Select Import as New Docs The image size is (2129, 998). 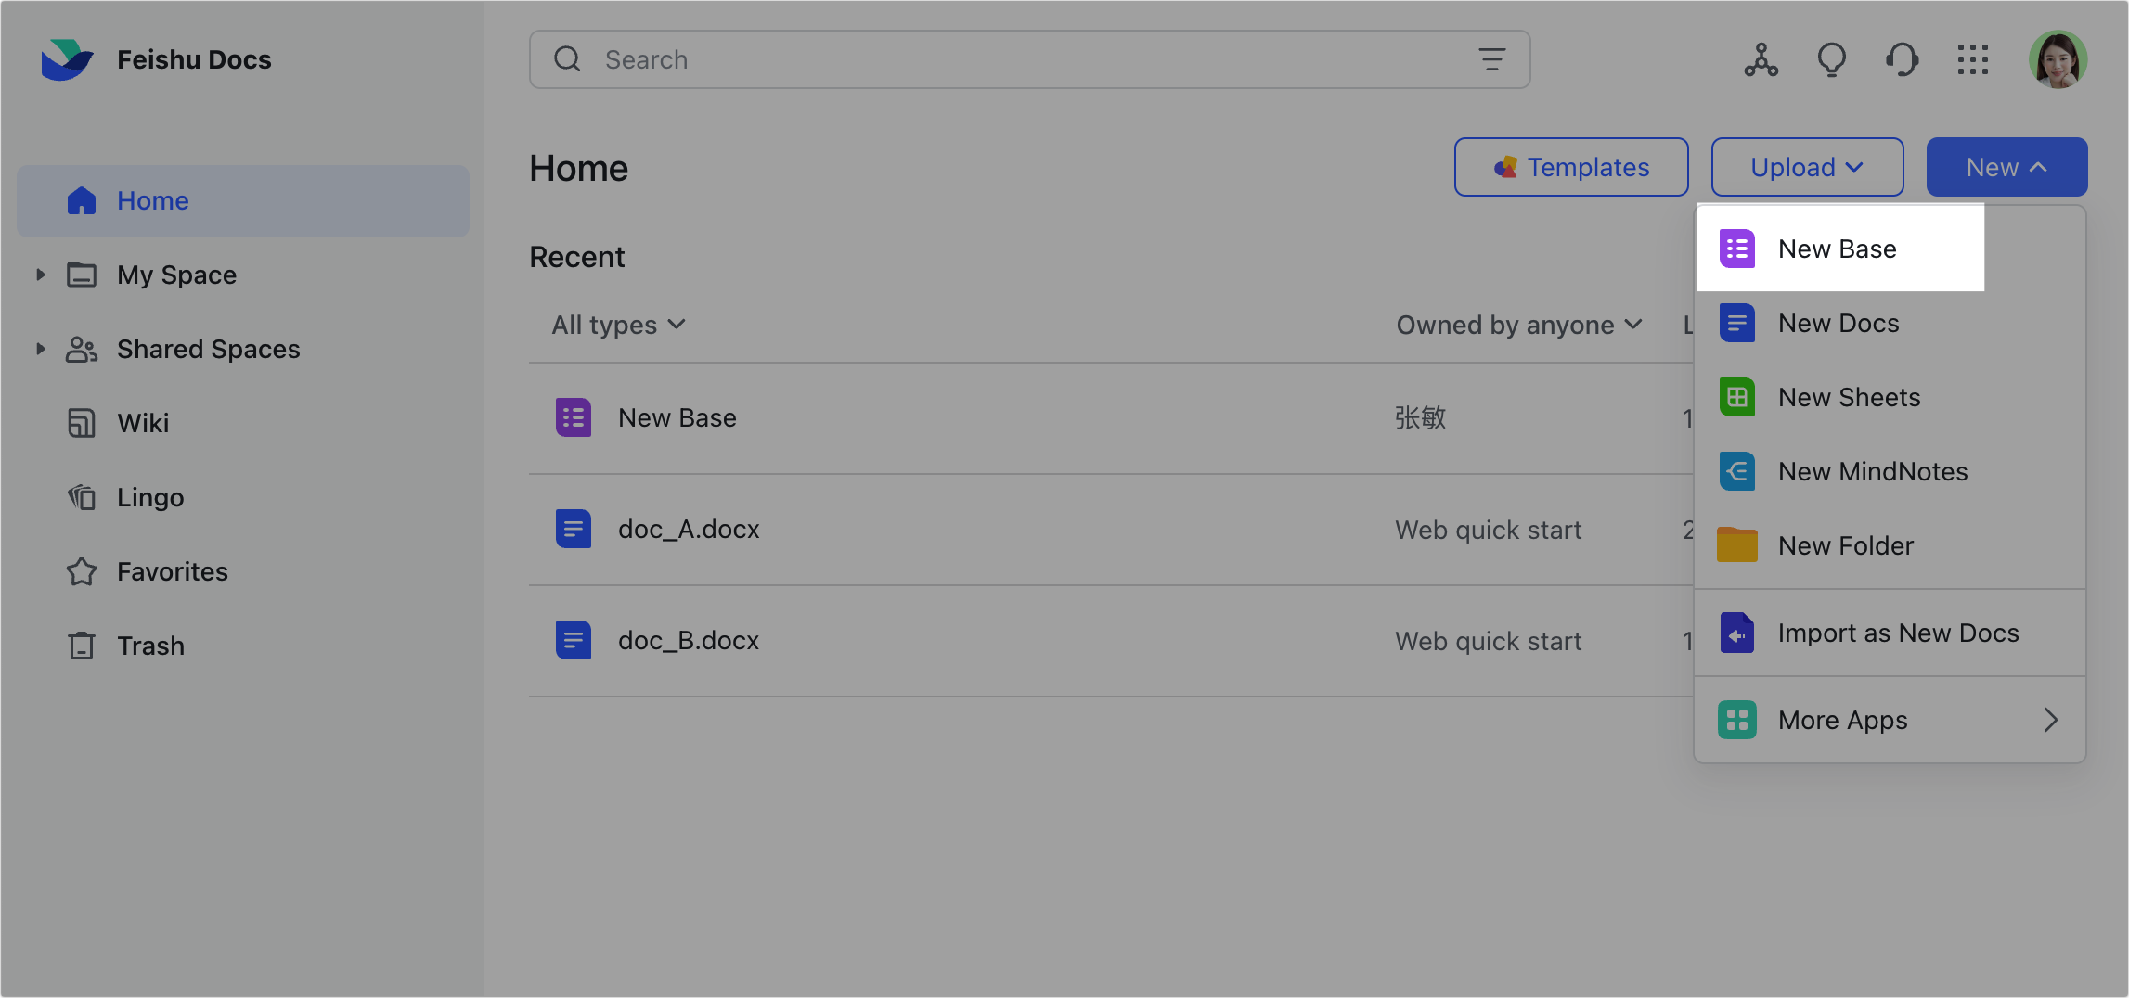(x=1898, y=633)
